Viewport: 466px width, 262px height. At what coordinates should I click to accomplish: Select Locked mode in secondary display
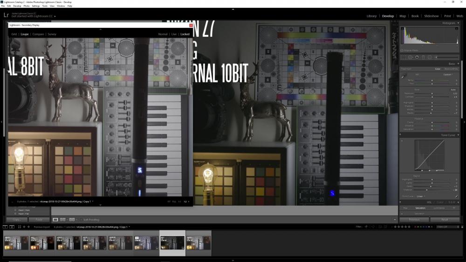click(185, 34)
